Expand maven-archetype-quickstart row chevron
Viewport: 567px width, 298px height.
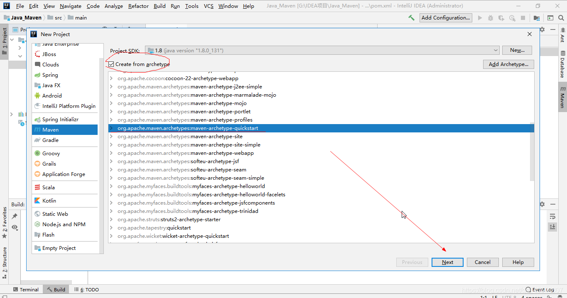tap(111, 128)
